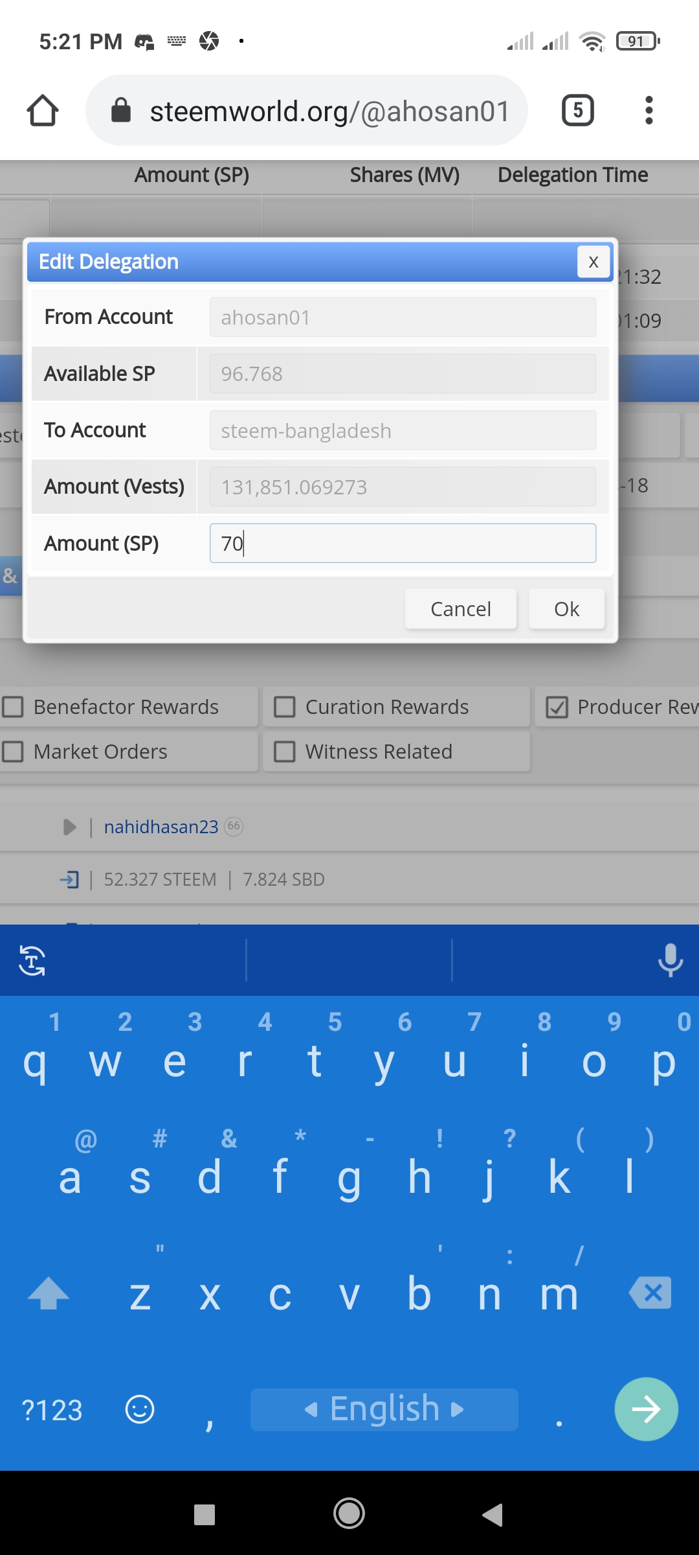Cancel the delegation edit
699x1555 pixels.
[x=461, y=609]
